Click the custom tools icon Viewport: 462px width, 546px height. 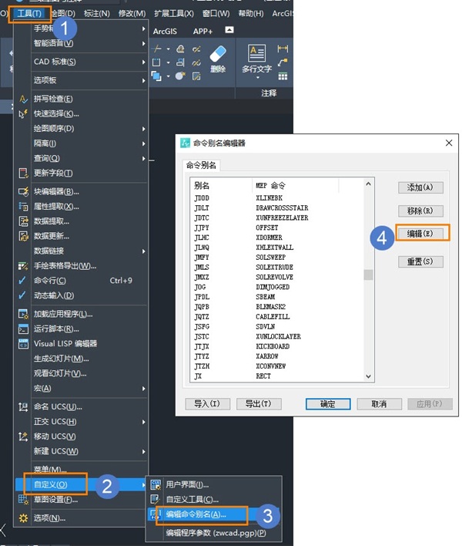pos(155,499)
